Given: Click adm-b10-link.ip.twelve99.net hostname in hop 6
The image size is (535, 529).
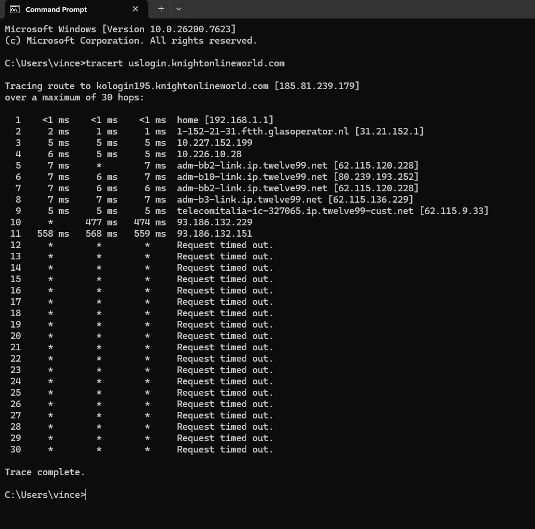Looking at the screenshot, I should (x=252, y=177).
